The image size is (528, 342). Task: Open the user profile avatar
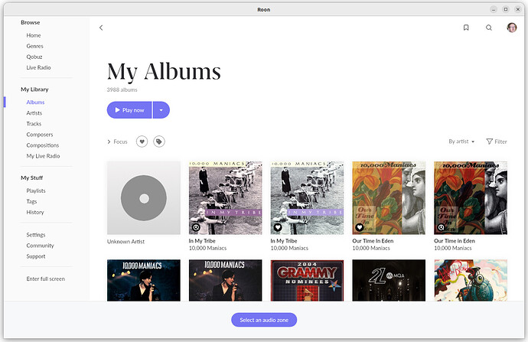tap(512, 28)
